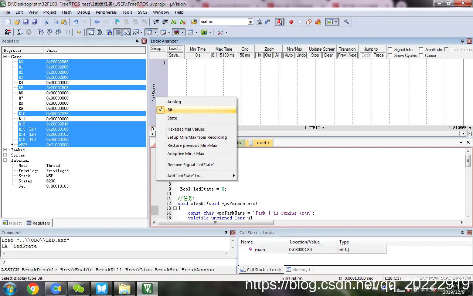Cut the selection with the scissors icon
473x296 pixels.
[x=46, y=22]
